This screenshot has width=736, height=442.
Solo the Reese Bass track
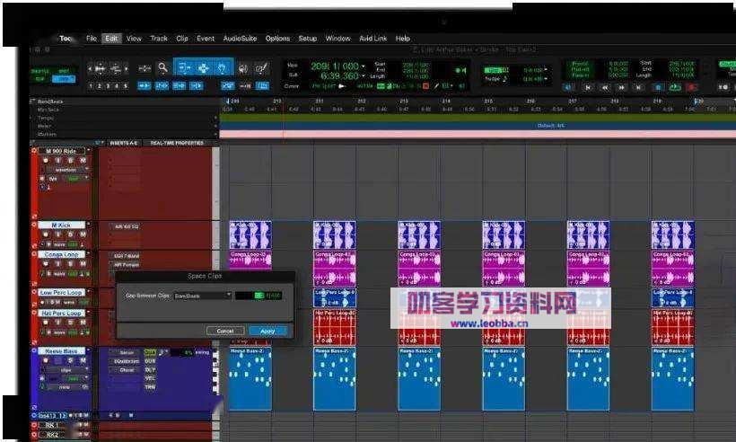point(70,360)
